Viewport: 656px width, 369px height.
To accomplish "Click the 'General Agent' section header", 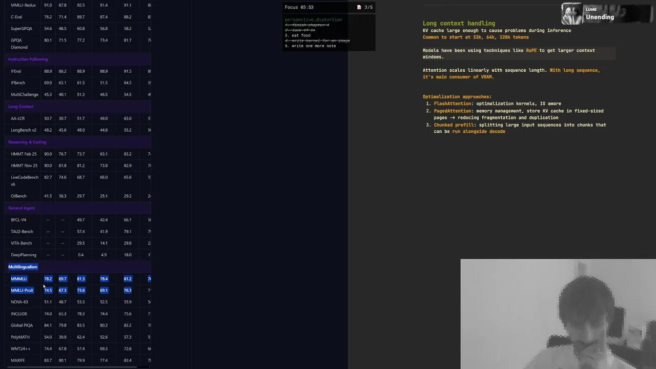I will tap(22, 208).
